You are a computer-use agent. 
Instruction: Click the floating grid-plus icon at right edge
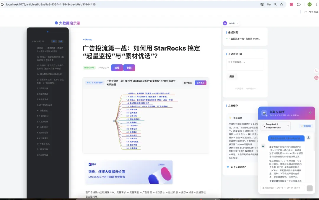[316, 71]
